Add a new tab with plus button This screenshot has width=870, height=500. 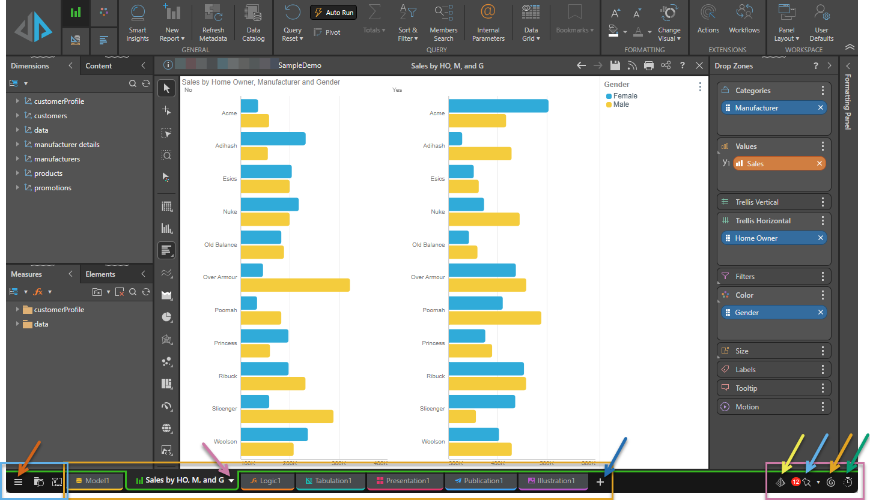click(x=600, y=481)
